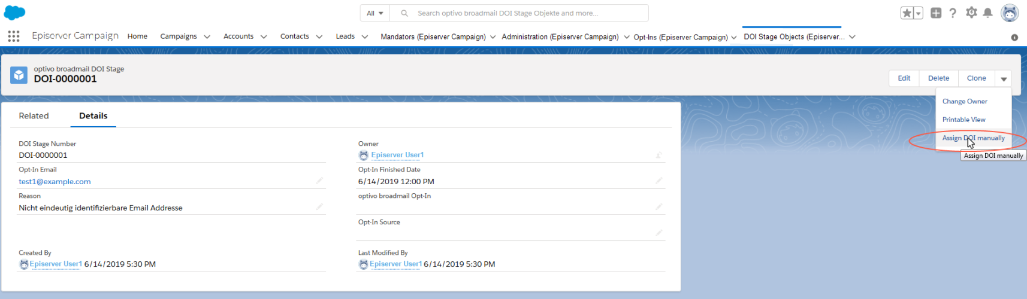Open the Setup gear icon

click(x=971, y=13)
